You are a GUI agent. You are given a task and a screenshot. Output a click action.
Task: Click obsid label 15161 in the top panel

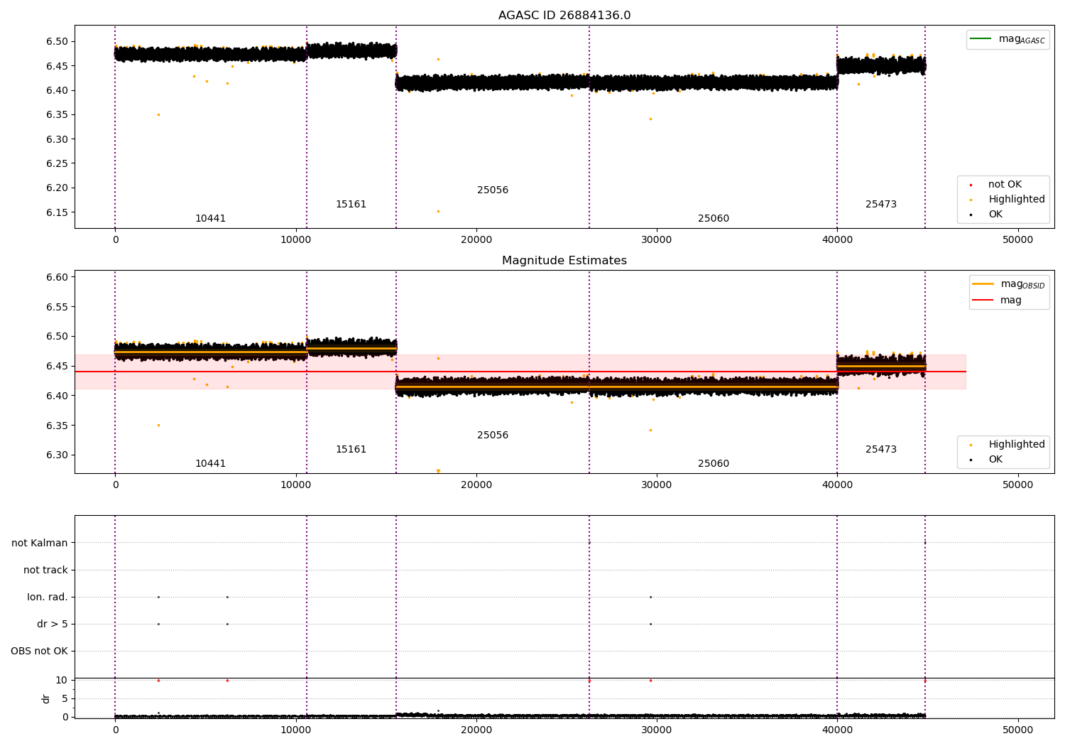[x=351, y=205]
